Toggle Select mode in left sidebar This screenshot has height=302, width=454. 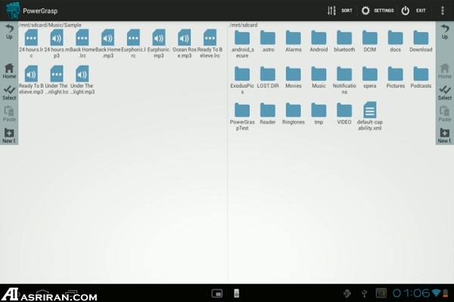[9, 92]
